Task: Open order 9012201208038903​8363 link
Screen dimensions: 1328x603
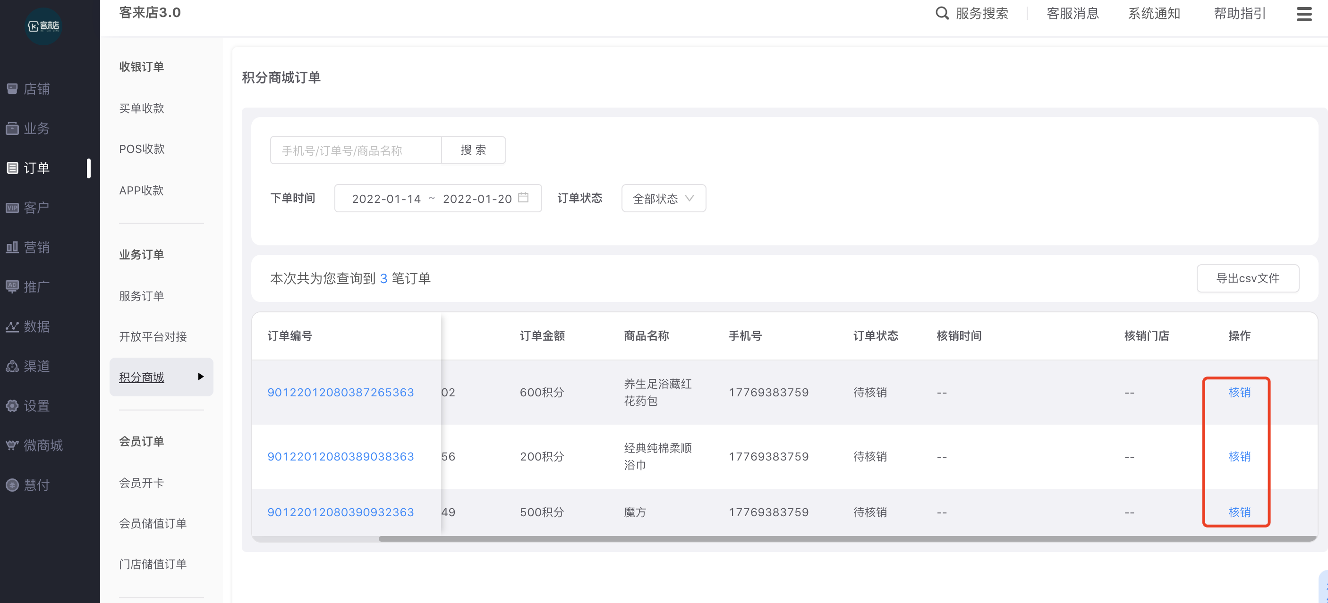Action: click(x=341, y=457)
